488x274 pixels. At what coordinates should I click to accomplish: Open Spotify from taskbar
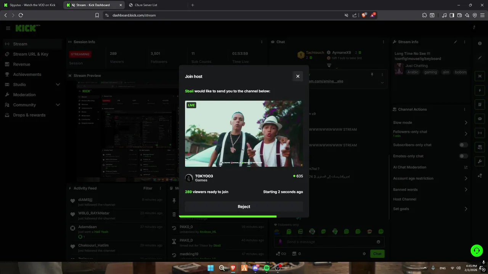[x=266, y=268]
